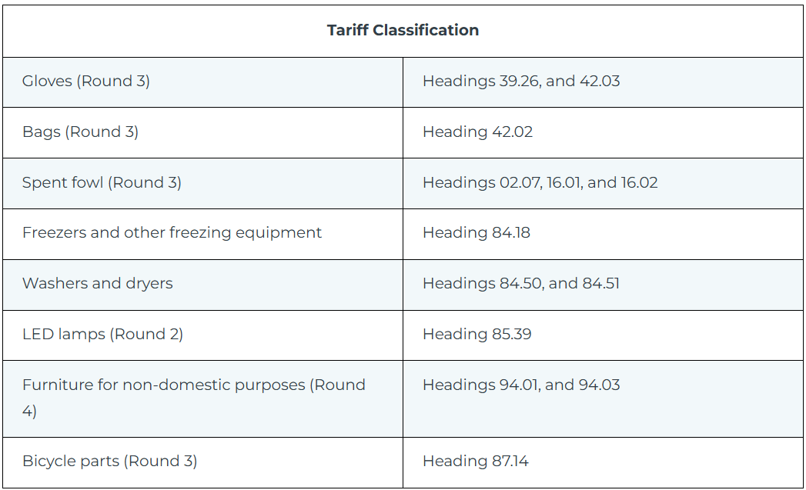This screenshot has height=490, width=806.
Task: Click the Headings 84.50, and 84.51 cell
Action: pos(521,283)
